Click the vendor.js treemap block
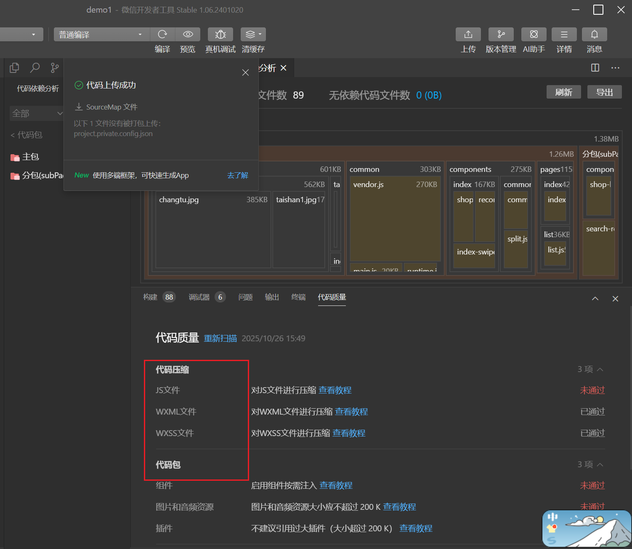This screenshot has height=549, width=632. click(x=395, y=219)
